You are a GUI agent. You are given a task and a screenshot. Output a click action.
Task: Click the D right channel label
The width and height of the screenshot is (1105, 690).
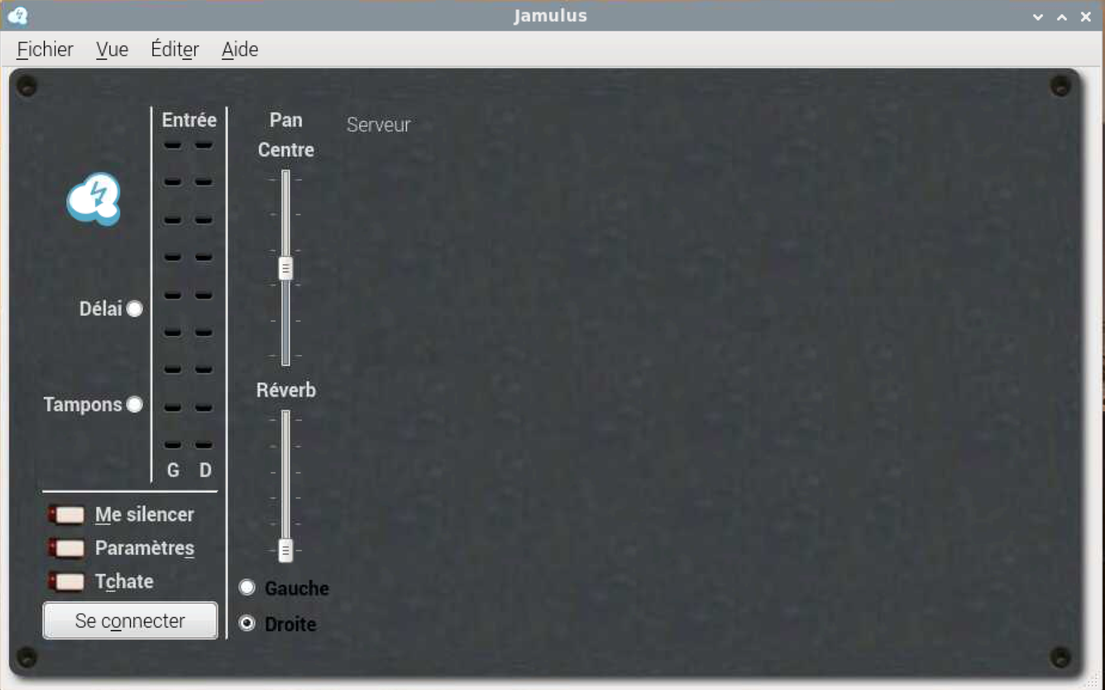tap(205, 471)
